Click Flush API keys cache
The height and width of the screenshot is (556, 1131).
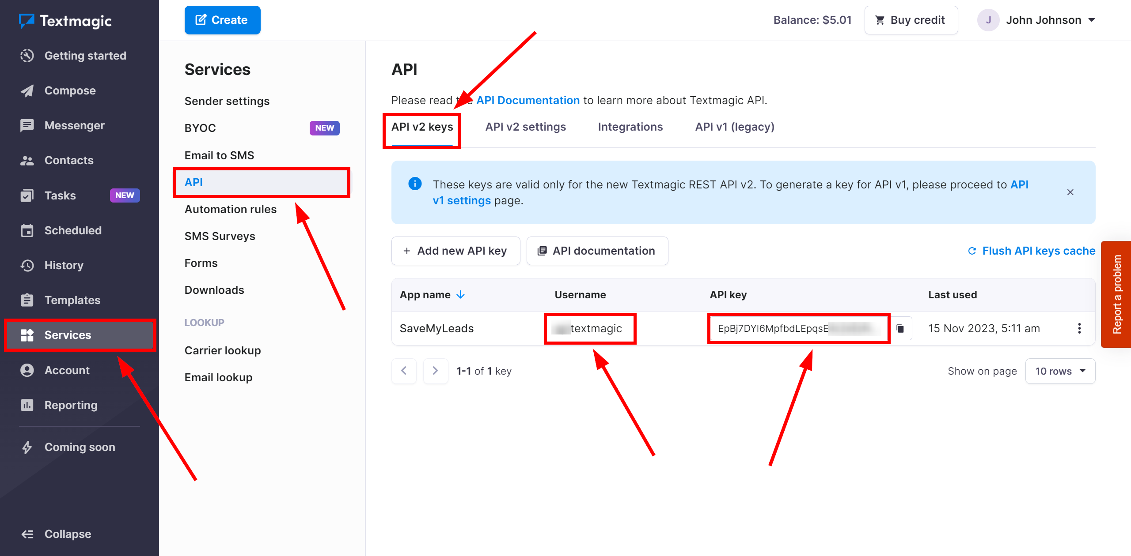pyautogui.click(x=1031, y=251)
